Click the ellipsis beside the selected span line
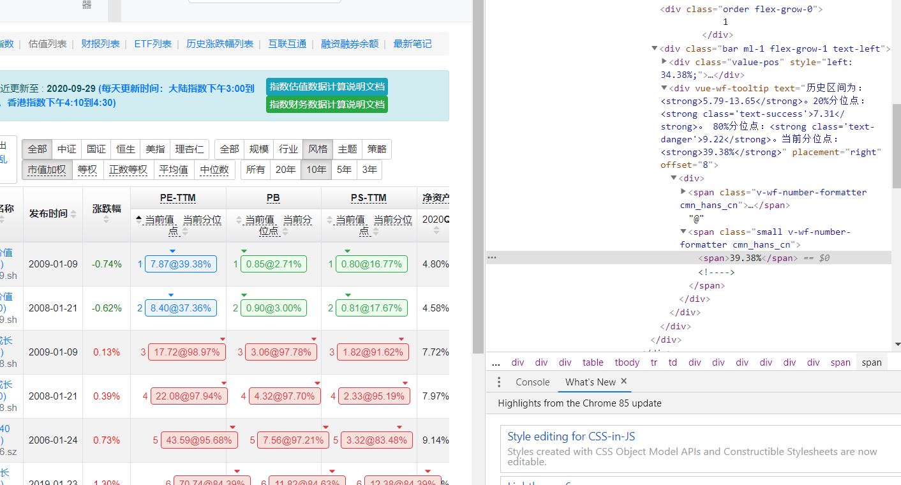901x485 pixels. (491, 258)
